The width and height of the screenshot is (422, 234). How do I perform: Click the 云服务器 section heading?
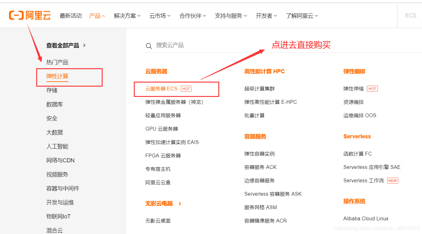[x=156, y=72]
